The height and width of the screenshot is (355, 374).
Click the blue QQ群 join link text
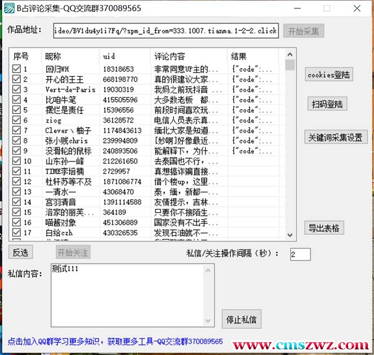pyautogui.click(x=115, y=341)
